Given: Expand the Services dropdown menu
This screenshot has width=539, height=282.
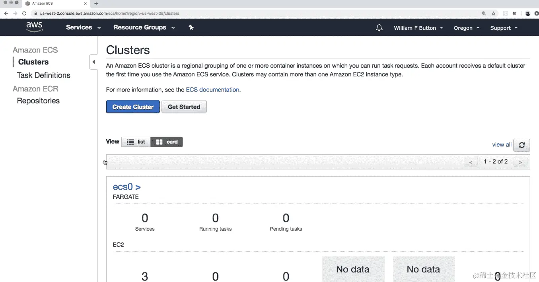Looking at the screenshot, I should [x=84, y=27].
